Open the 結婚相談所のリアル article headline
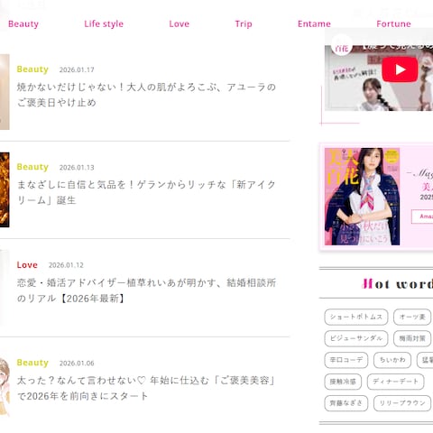433x433 pixels. click(x=146, y=290)
